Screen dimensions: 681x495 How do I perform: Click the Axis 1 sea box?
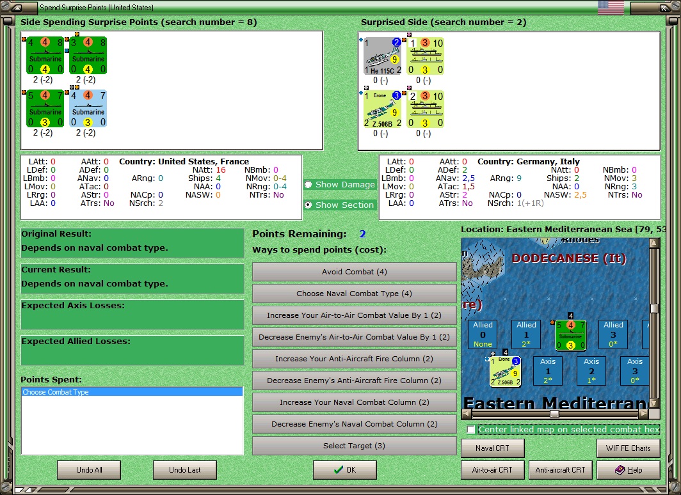548,370
